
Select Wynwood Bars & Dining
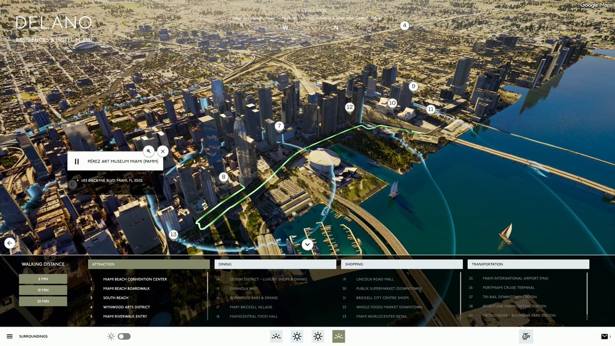[x=254, y=298]
